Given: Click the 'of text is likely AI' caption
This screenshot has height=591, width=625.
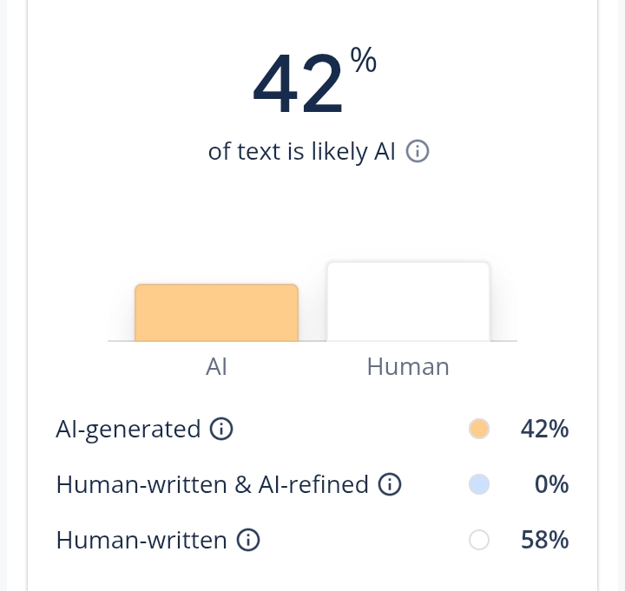Looking at the screenshot, I should coord(301,152).
